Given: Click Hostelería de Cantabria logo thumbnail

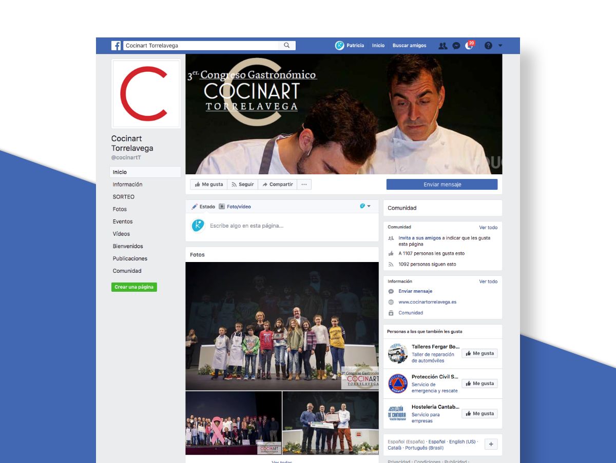Looking at the screenshot, I should 397,413.
